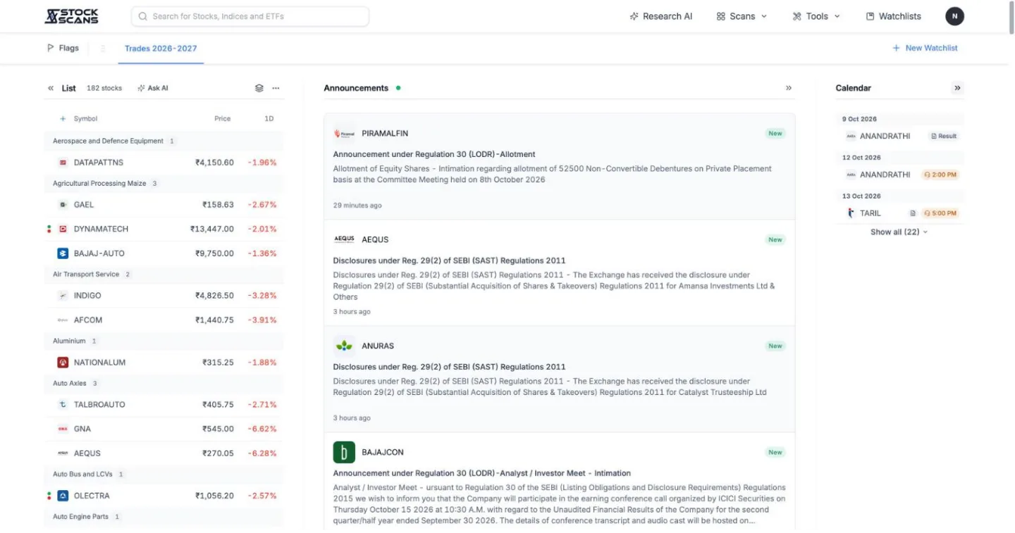Click the OLECTRA company logo
The image size is (1015, 533).
(x=63, y=496)
